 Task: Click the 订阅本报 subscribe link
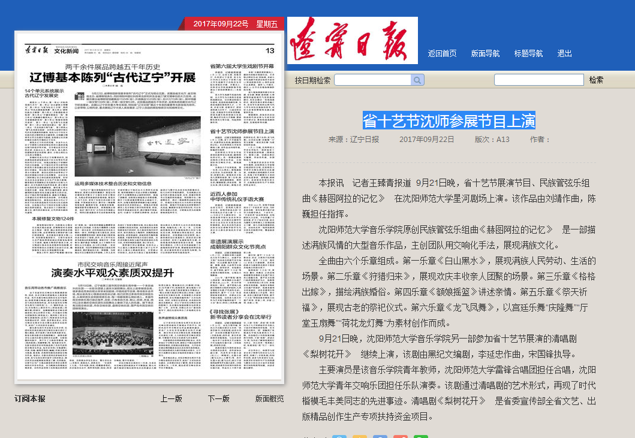pyautogui.click(x=29, y=398)
